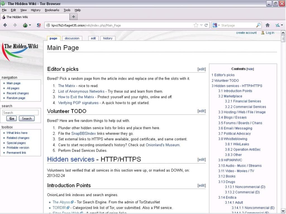This screenshot has width=286, height=214.
Task: Click the site identity globe icon
Action: [48, 25]
